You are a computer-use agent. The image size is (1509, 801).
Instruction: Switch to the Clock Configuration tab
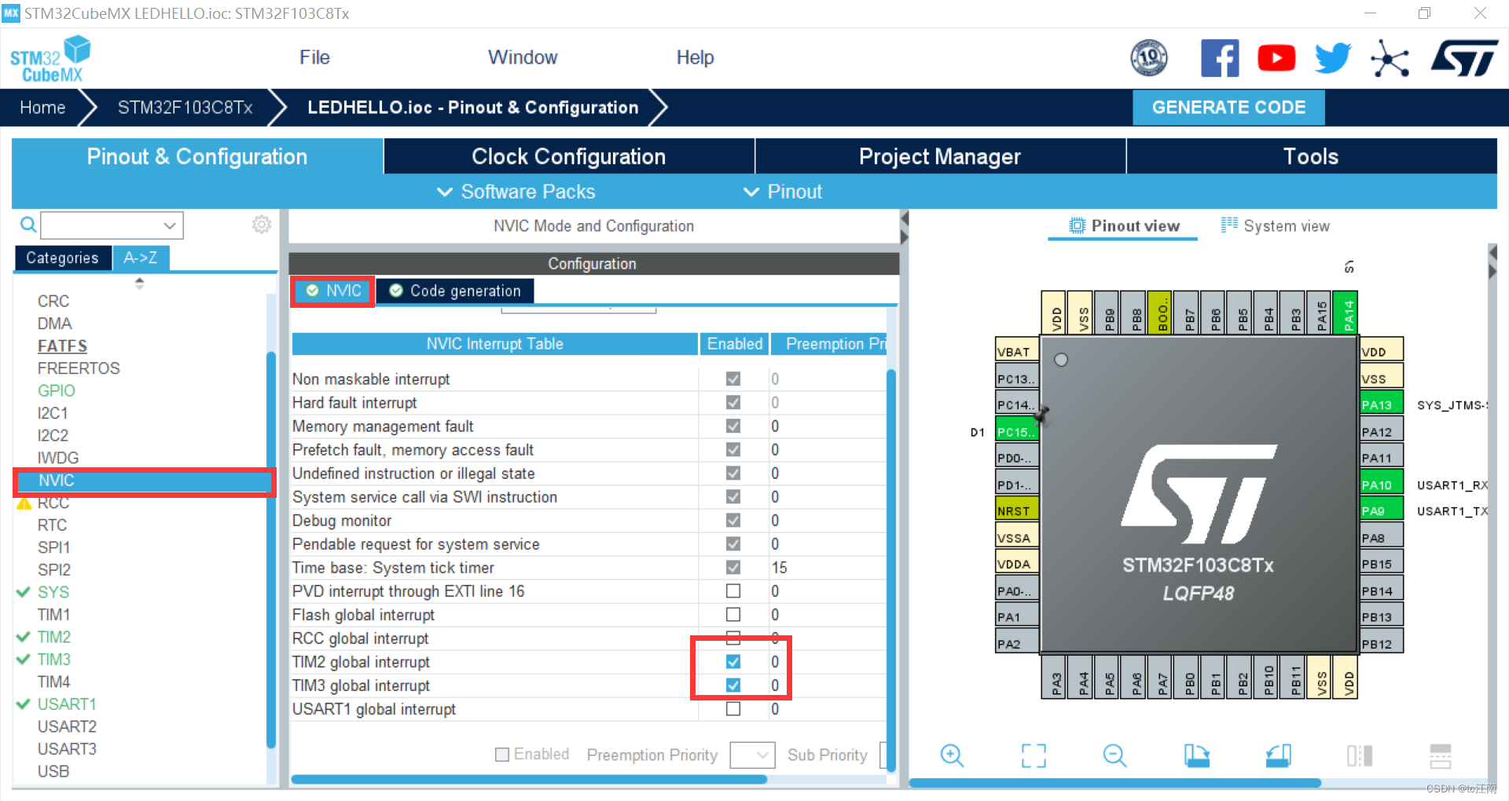tap(569, 156)
